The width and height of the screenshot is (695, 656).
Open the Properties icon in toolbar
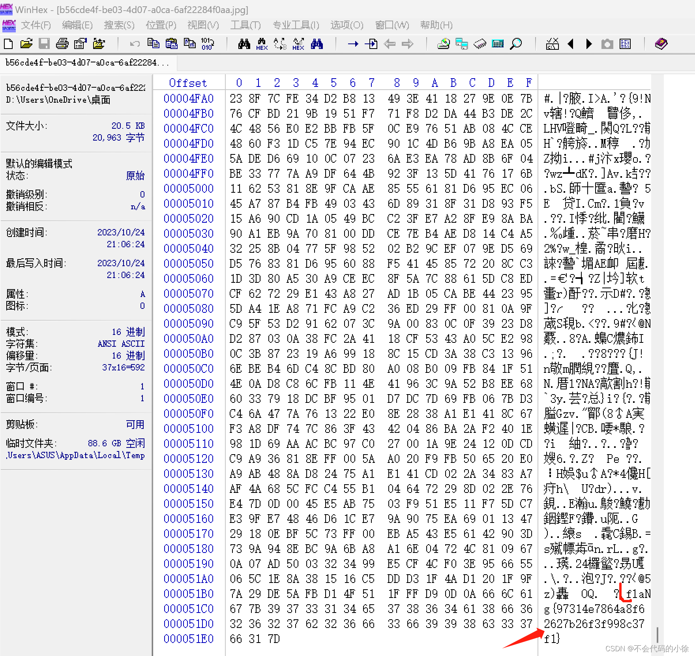(81, 43)
